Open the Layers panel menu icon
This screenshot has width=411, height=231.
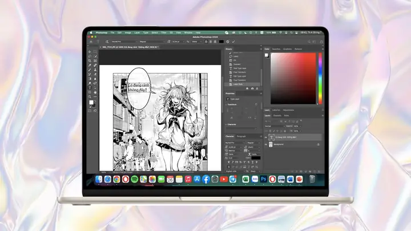pos(323,115)
